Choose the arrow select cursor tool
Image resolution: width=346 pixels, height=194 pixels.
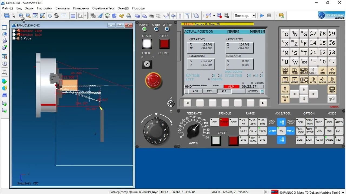[14, 16]
